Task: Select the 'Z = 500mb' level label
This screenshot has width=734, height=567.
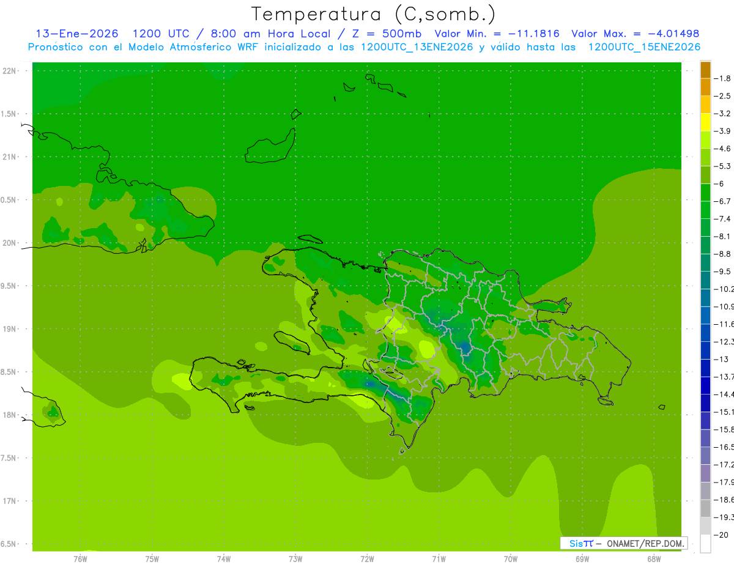Action: pyautogui.click(x=386, y=34)
